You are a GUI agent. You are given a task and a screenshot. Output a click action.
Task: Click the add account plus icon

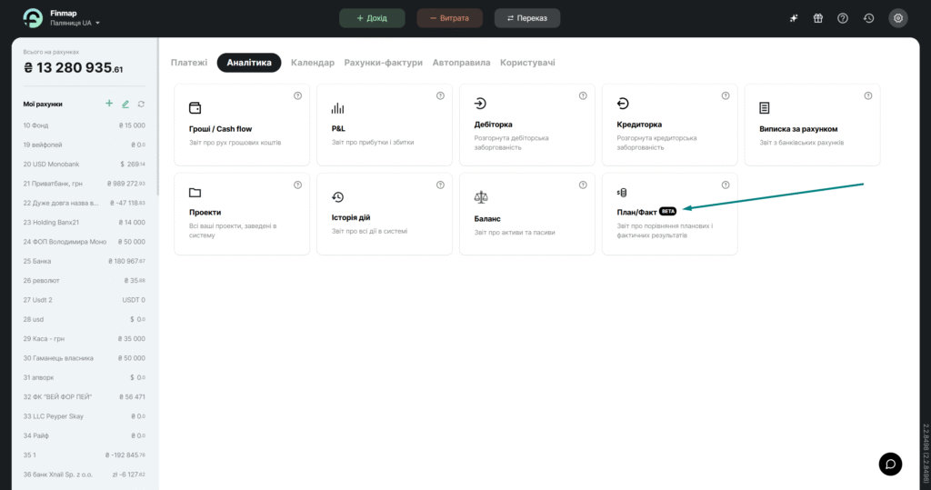click(x=109, y=105)
